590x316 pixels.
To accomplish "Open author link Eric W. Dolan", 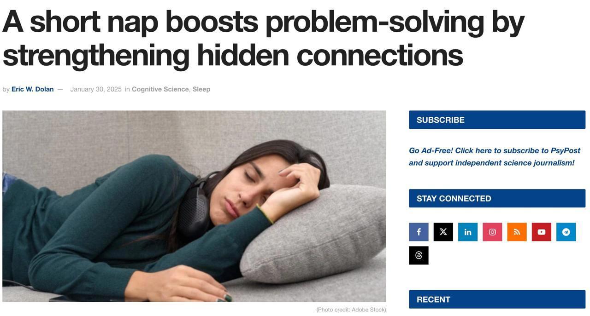I will click(x=33, y=89).
